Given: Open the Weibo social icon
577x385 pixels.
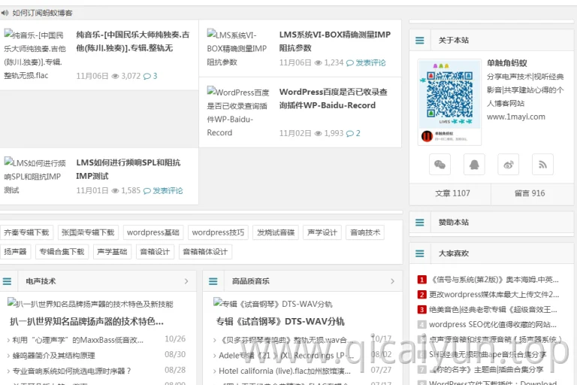Looking at the screenshot, I should coord(508,165).
